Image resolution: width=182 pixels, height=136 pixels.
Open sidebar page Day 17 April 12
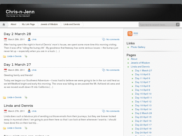tap(143, 102)
